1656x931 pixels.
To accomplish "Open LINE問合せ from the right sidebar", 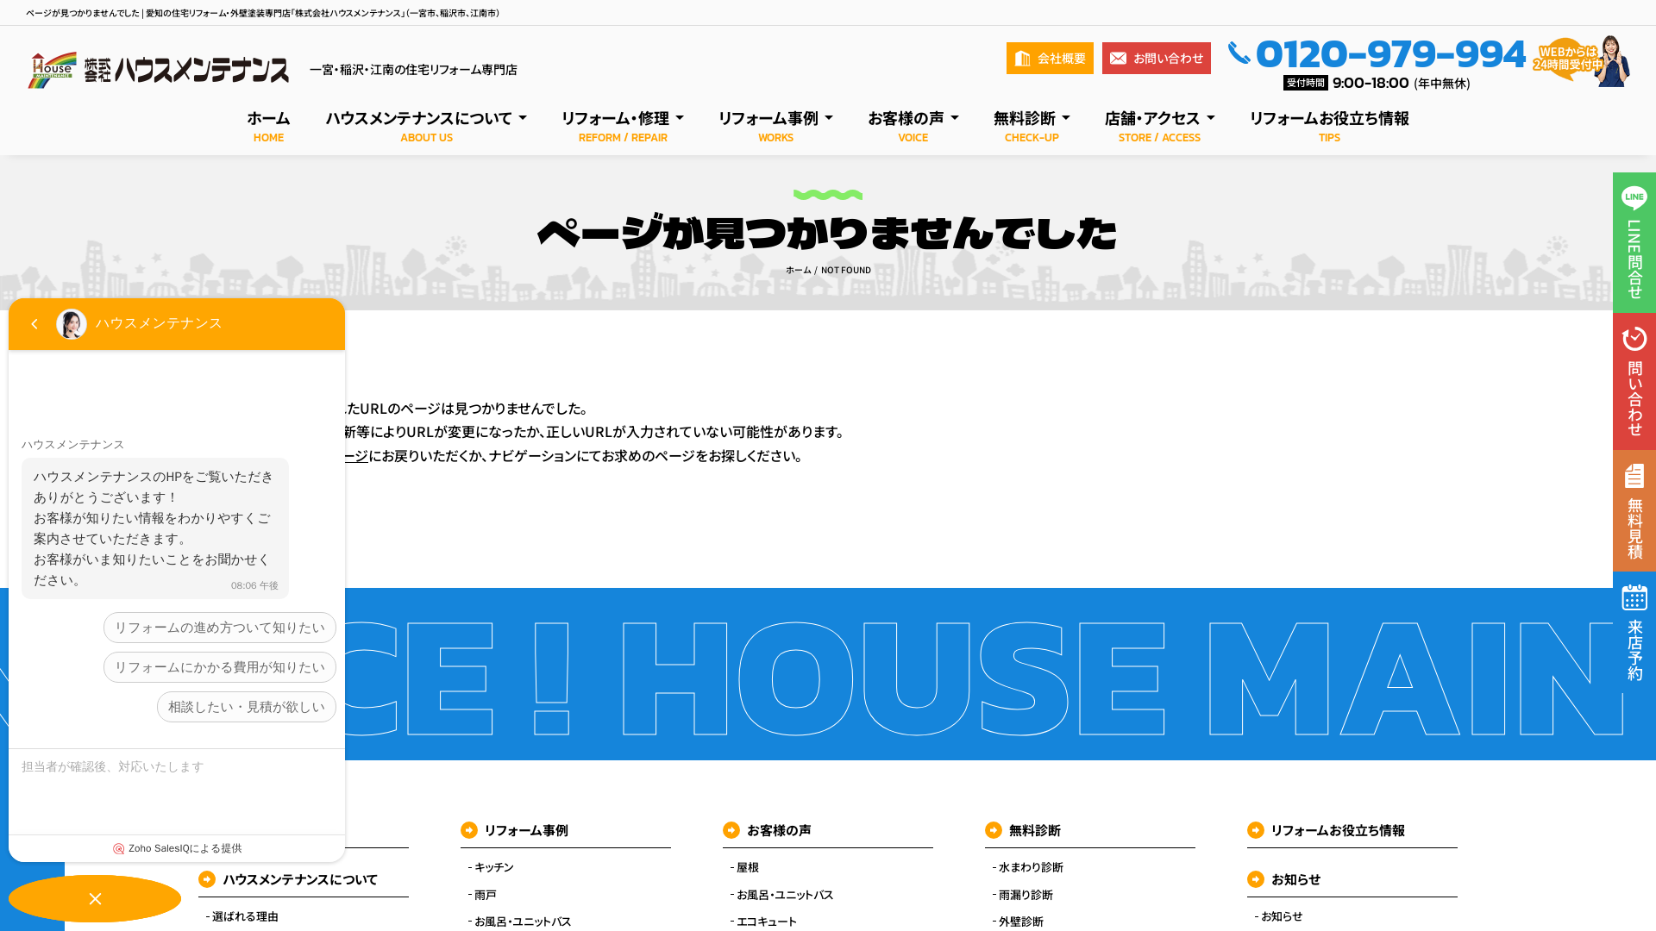I will [1634, 244].
